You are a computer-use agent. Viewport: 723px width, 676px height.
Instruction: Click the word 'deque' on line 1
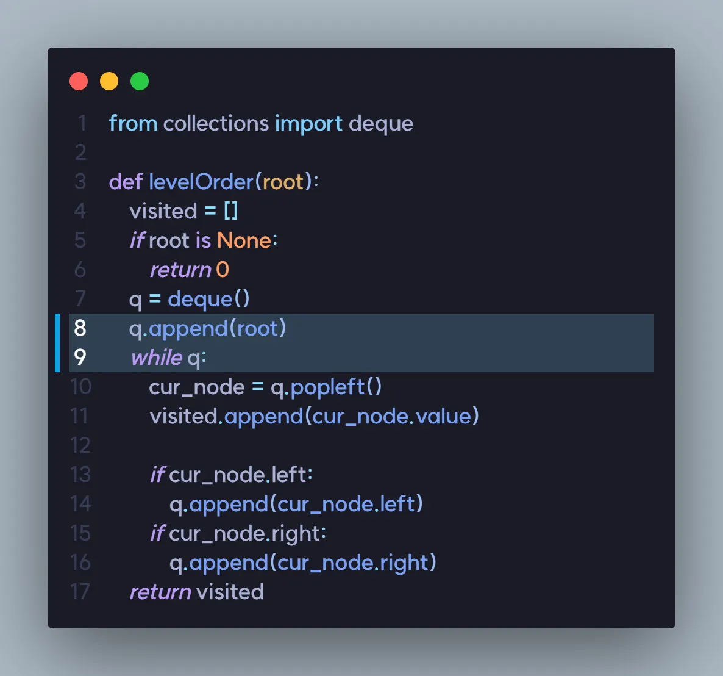point(380,124)
